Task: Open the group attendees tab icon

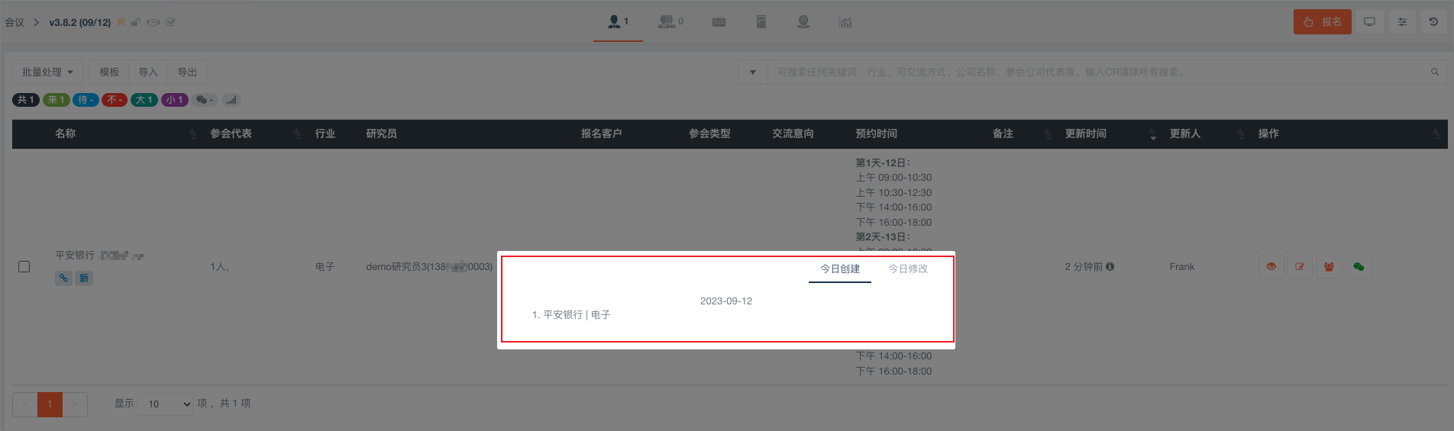Action: click(667, 22)
